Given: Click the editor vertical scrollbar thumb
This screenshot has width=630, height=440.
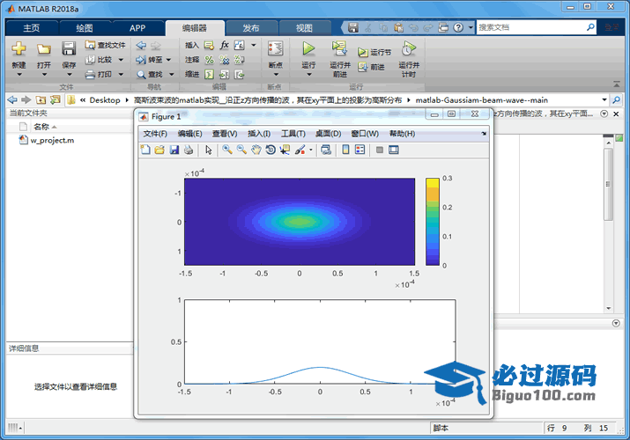Looking at the screenshot, I should [608, 184].
